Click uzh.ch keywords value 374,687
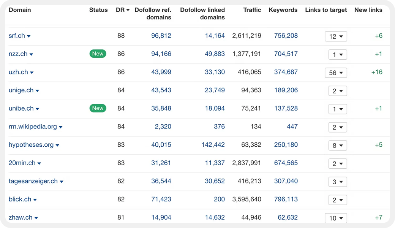395x228 pixels. (286, 72)
